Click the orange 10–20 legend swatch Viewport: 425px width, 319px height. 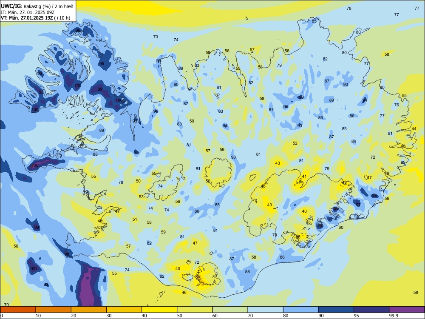tap(54, 310)
